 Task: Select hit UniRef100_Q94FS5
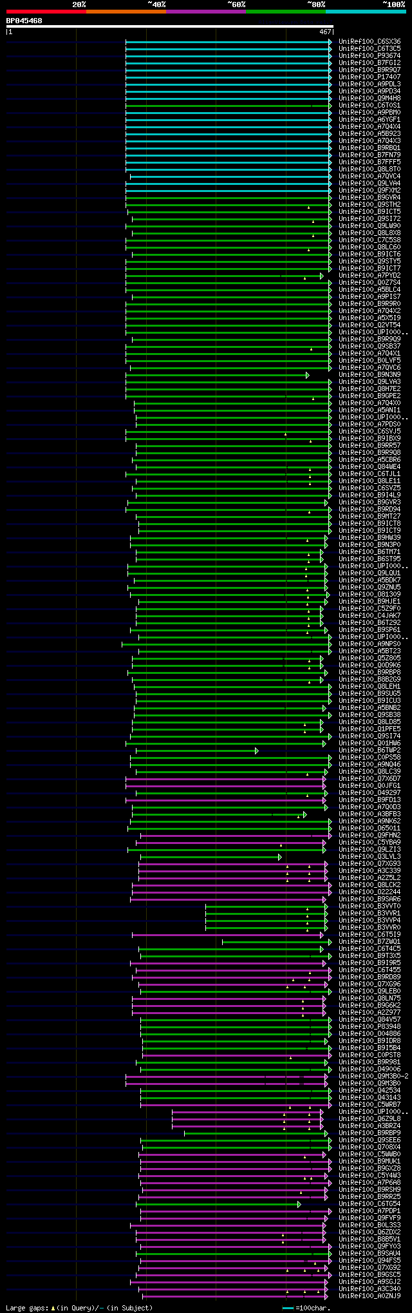click(370, 1260)
